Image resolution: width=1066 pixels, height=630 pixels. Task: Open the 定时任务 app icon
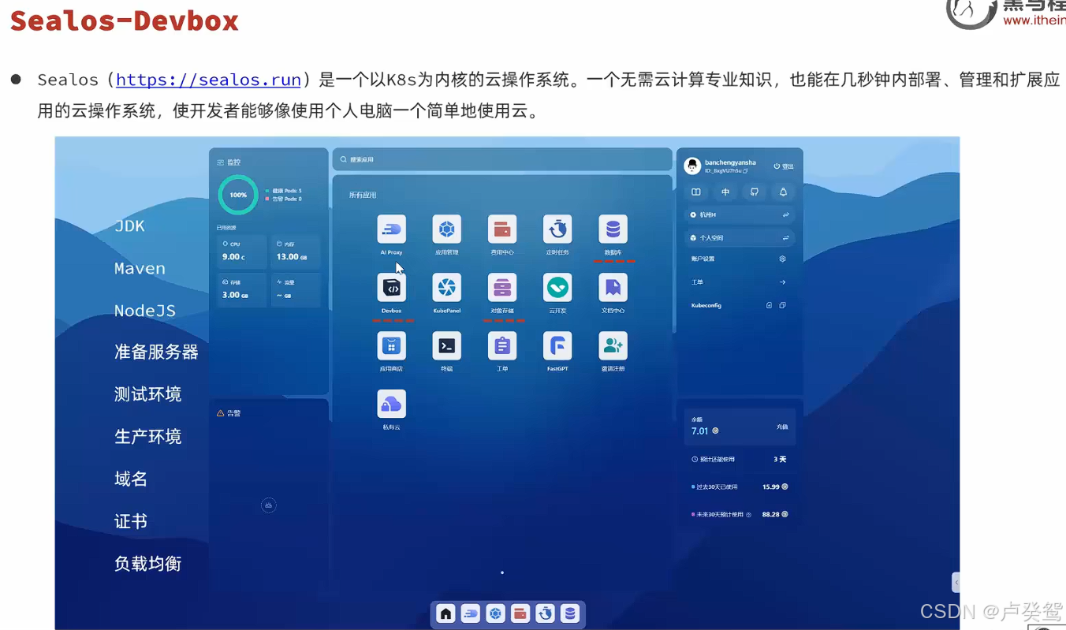pyautogui.click(x=557, y=229)
